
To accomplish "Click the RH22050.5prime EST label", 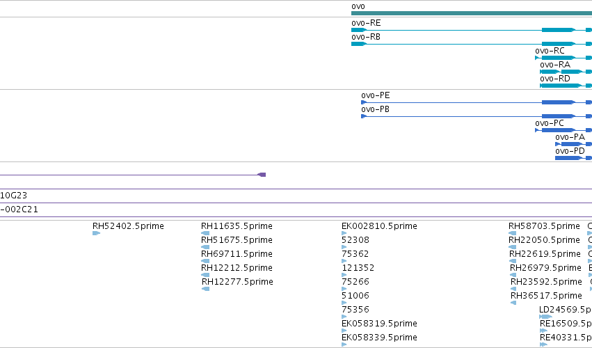I will point(544,240).
